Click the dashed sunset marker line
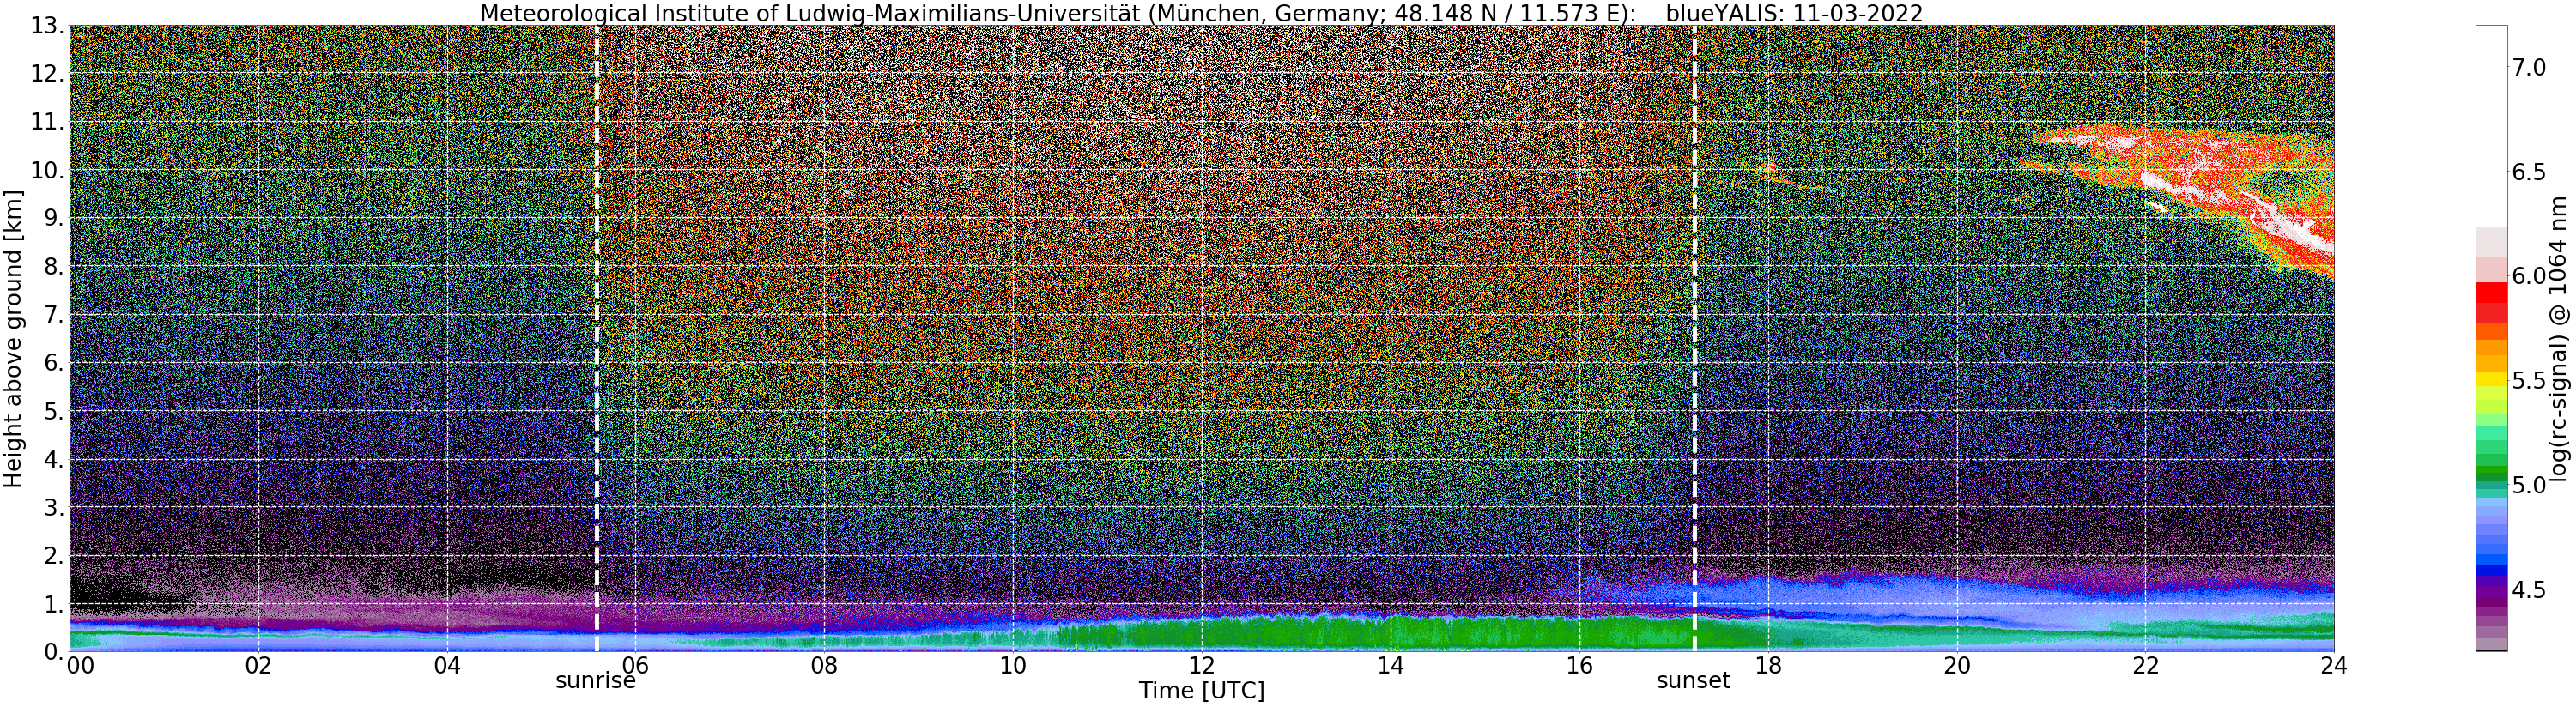The width and height of the screenshot is (2576, 707). point(1695,338)
